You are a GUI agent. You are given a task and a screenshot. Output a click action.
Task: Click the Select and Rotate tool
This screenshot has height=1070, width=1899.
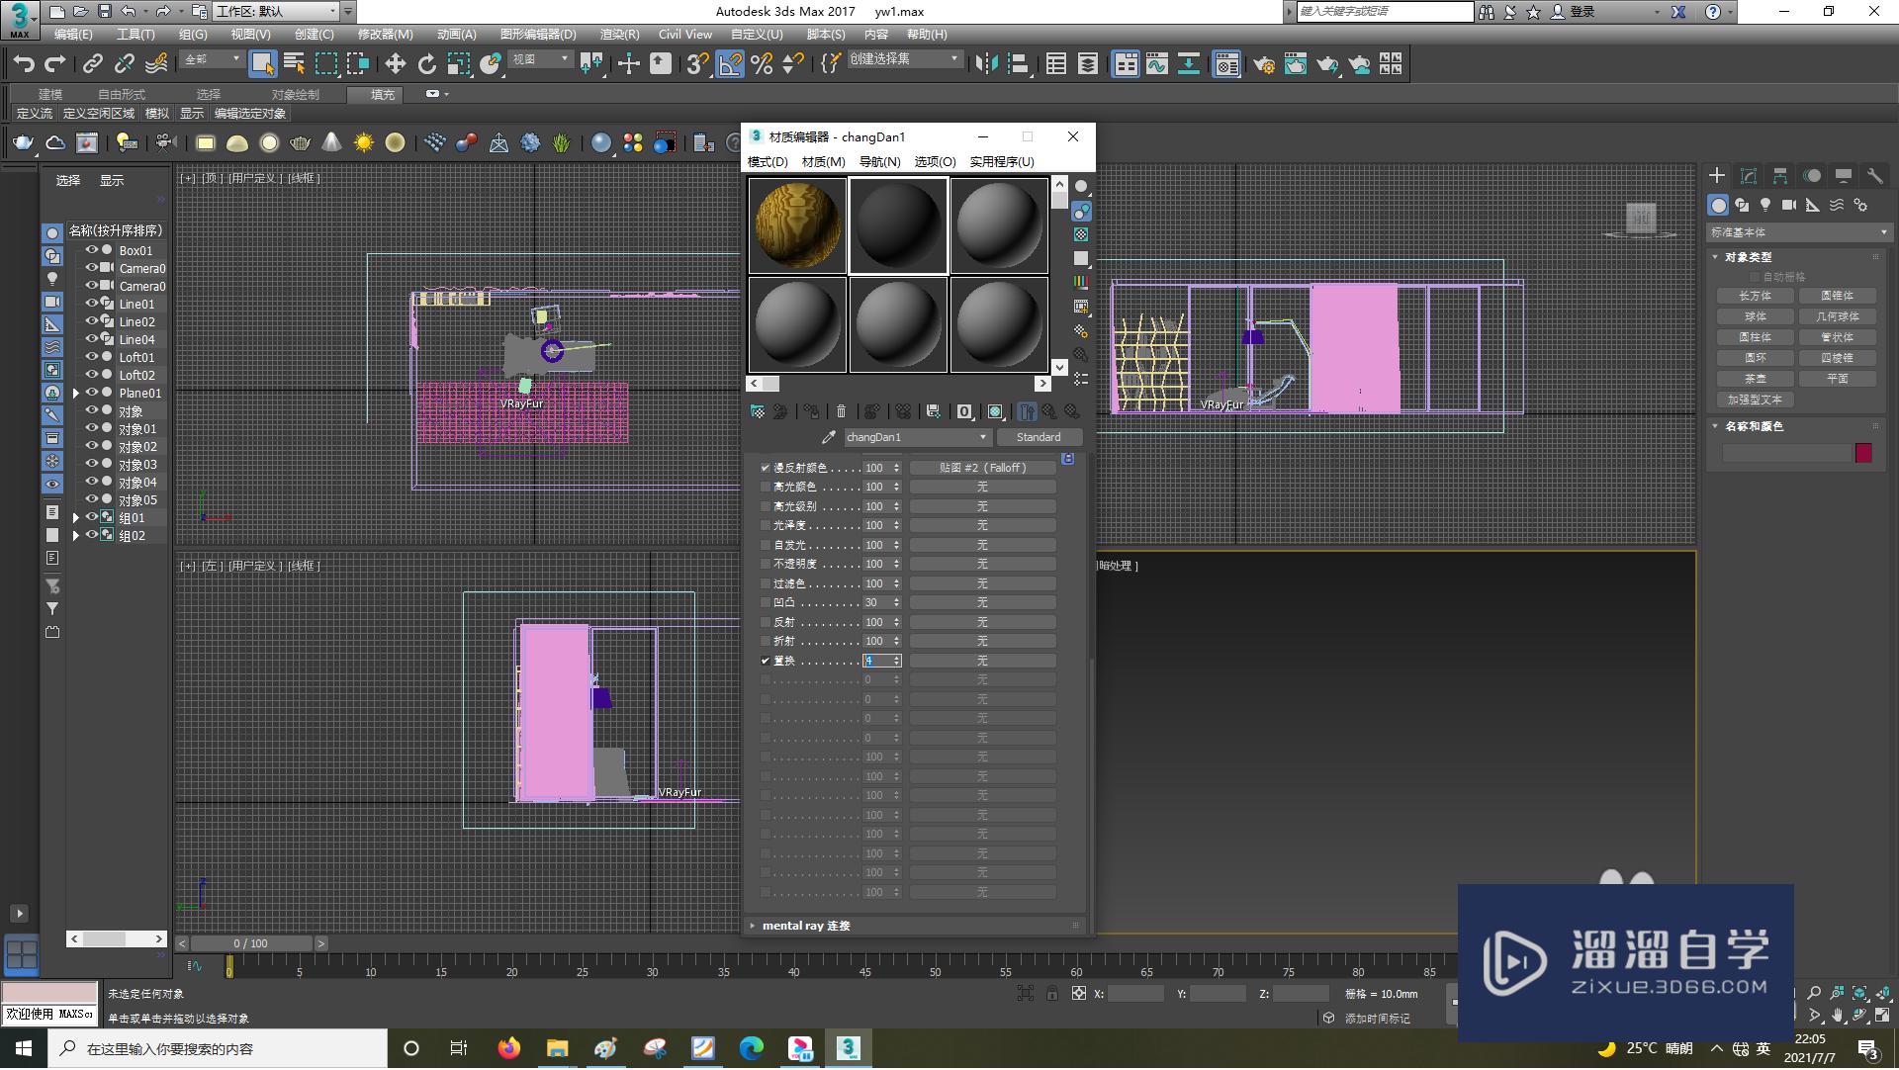coord(426,64)
